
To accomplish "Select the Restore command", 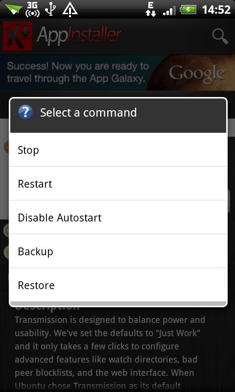I will point(118,285).
